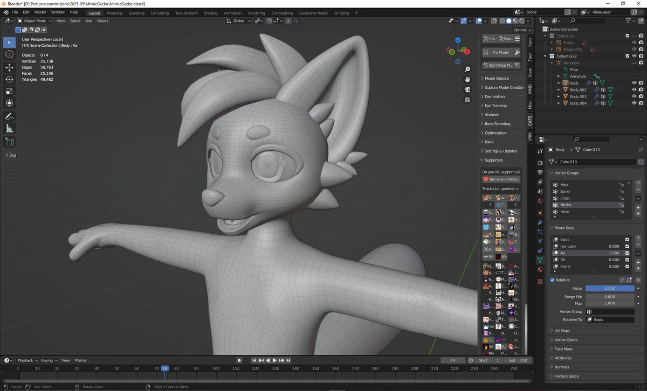
Task: Toggle lock on Hips vertex group
Action: tap(621, 185)
